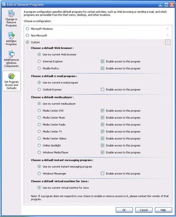Minimize the Add or Remove Programs window

(161, 5)
